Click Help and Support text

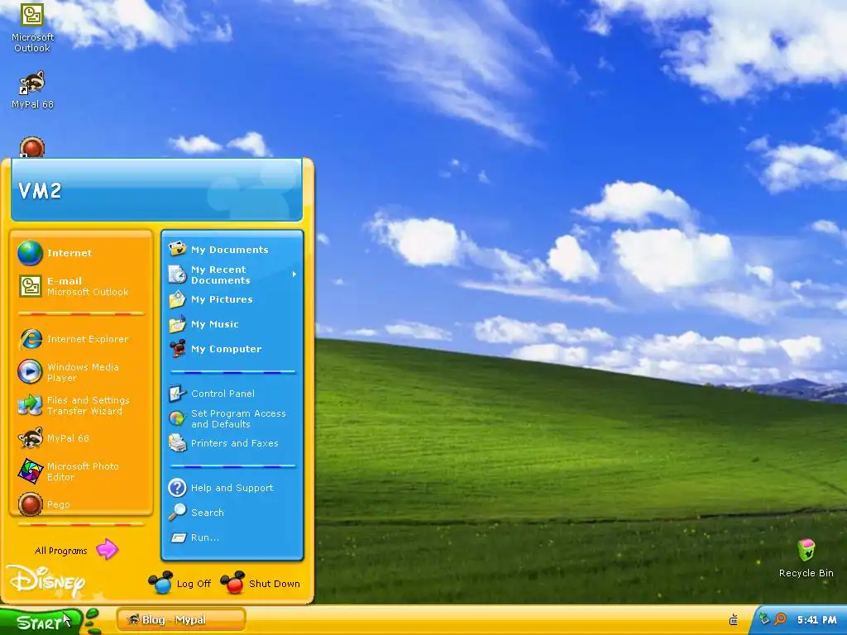point(232,488)
